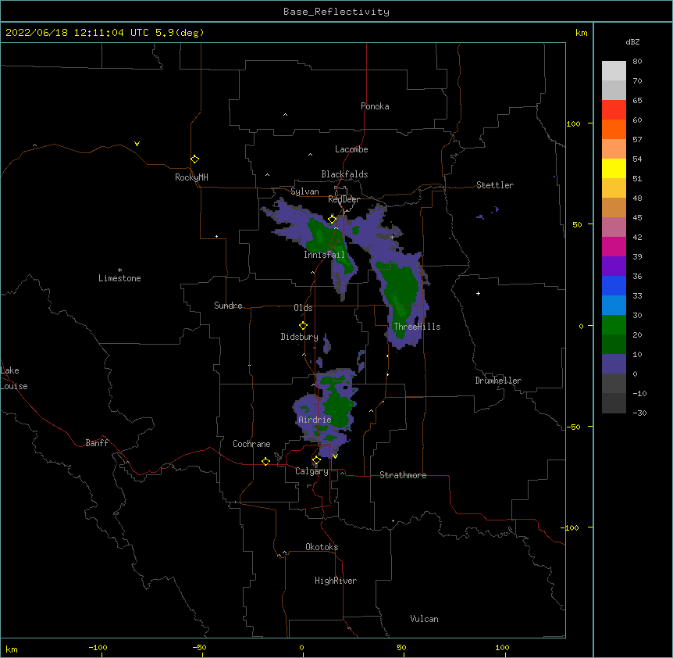The image size is (673, 658).
Task: Click the 50 tick on the right axis
Action: pyautogui.click(x=577, y=224)
